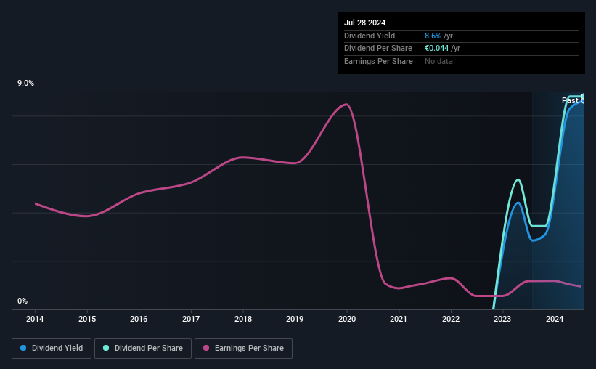
Task: Click the Jul 28 2024 tooltip date
Action: coord(365,23)
